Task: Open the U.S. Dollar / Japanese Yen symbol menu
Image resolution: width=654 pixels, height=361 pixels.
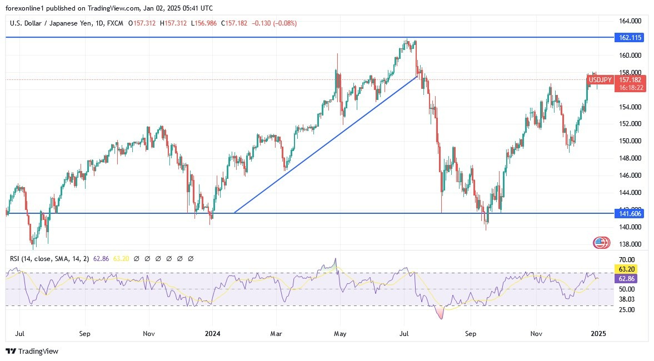Action: pyautogui.click(x=53, y=23)
